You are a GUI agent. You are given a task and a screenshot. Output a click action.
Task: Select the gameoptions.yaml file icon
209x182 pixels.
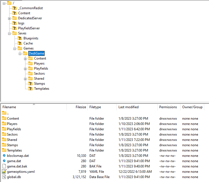(x=4, y=171)
